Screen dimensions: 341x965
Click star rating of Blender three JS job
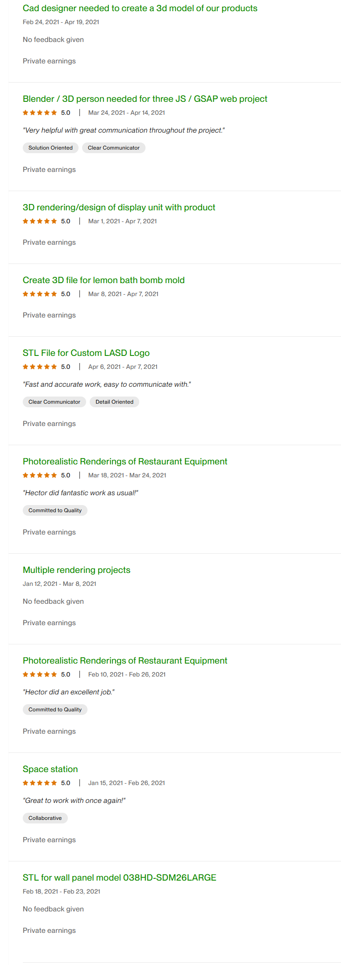[40, 113]
